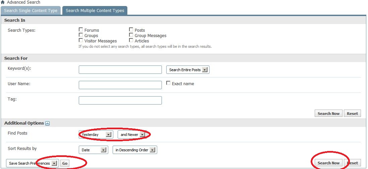The image size is (368, 169).
Task: Open the Yesterday date range dropdown
Action: point(96,135)
